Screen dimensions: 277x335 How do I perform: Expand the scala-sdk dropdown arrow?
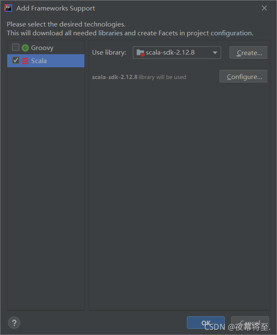[215, 53]
